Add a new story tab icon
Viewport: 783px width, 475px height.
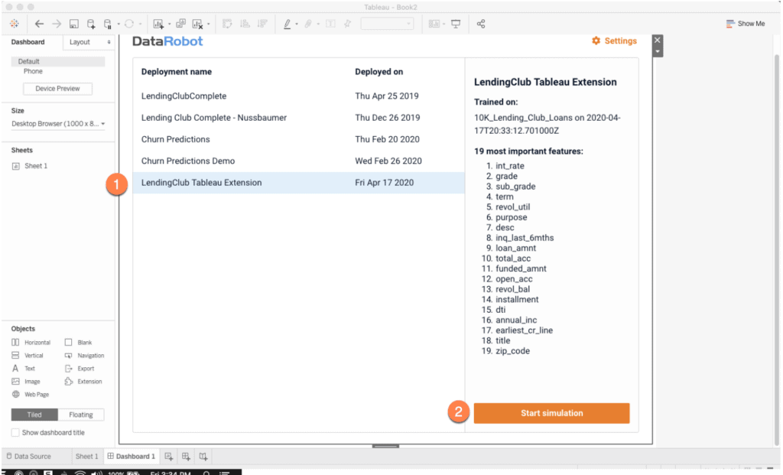coord(203,456)
